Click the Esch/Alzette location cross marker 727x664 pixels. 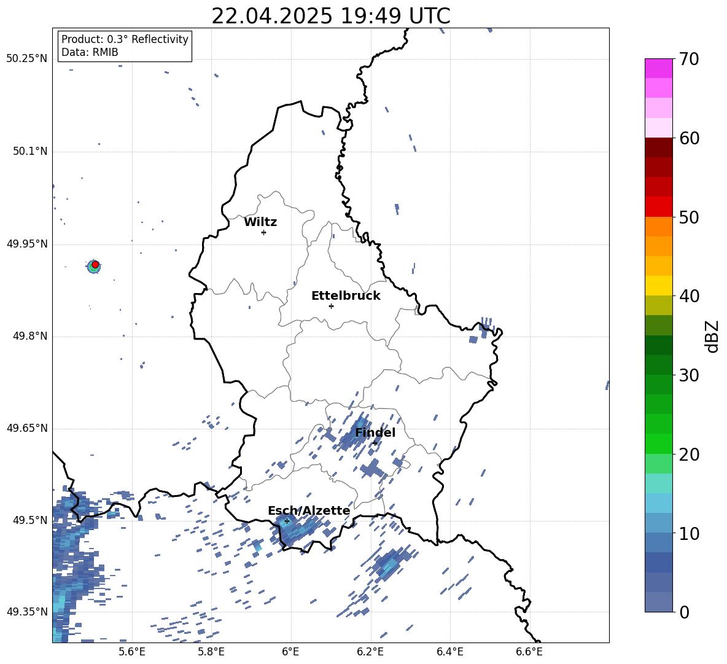tap(287, 521)
